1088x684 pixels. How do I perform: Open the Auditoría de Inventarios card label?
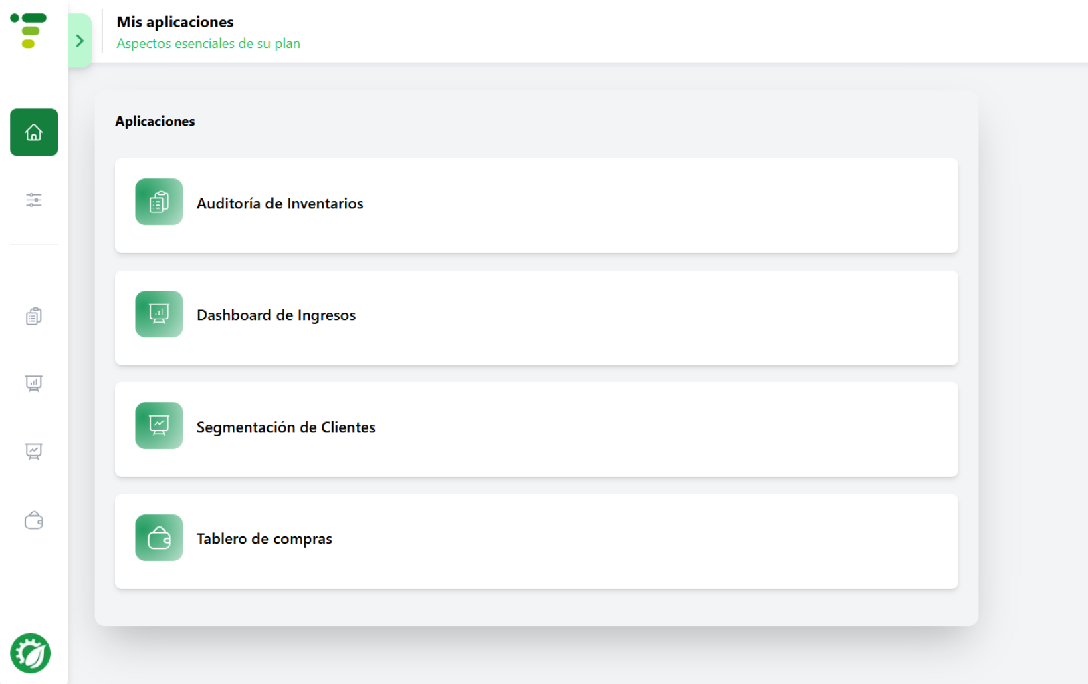click(280, 204)
